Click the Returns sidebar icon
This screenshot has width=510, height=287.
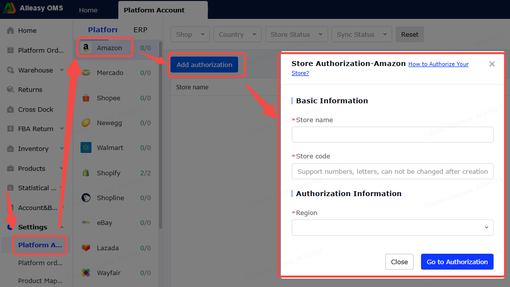pyautogui.click(x=10, y=89)
